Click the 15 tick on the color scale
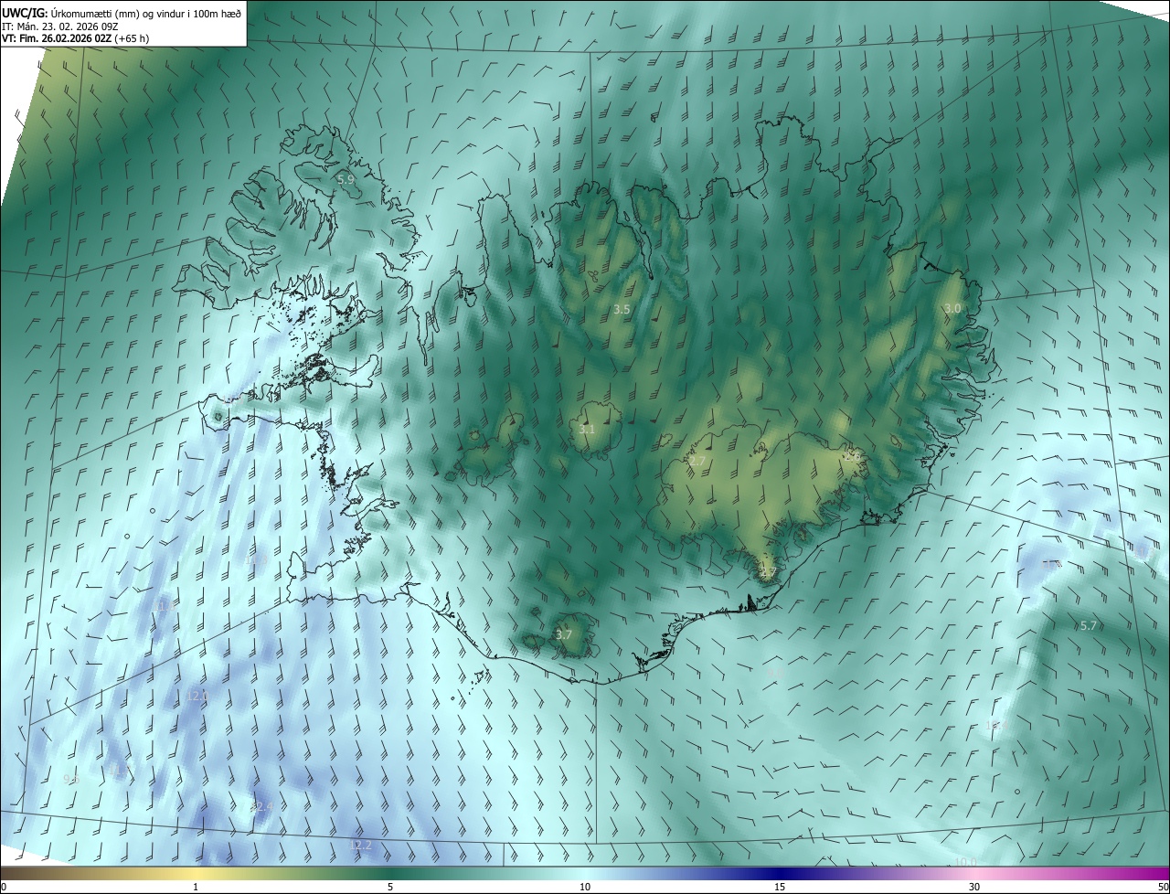The height and width of the screenshot is (894, 1170). coord(780,888)
